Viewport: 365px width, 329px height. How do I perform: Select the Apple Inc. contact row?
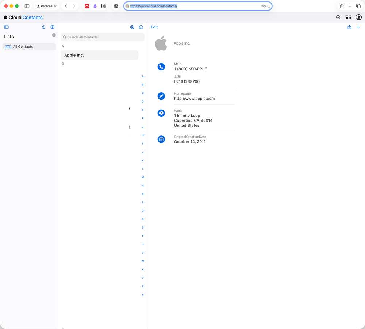pyautogui.click(x=99, y=55)
